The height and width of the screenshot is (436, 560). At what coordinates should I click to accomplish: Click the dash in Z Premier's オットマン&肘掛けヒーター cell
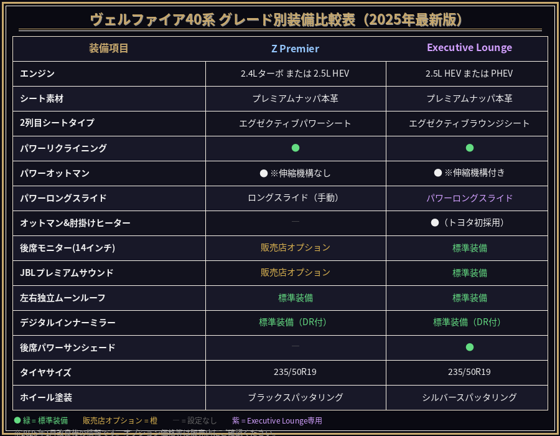pos(296,222)
